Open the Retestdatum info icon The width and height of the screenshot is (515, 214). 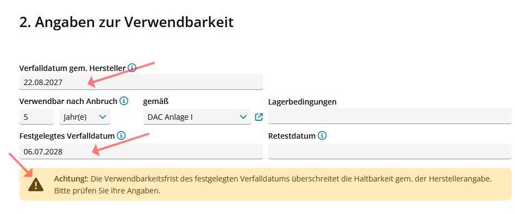[322, 135]
